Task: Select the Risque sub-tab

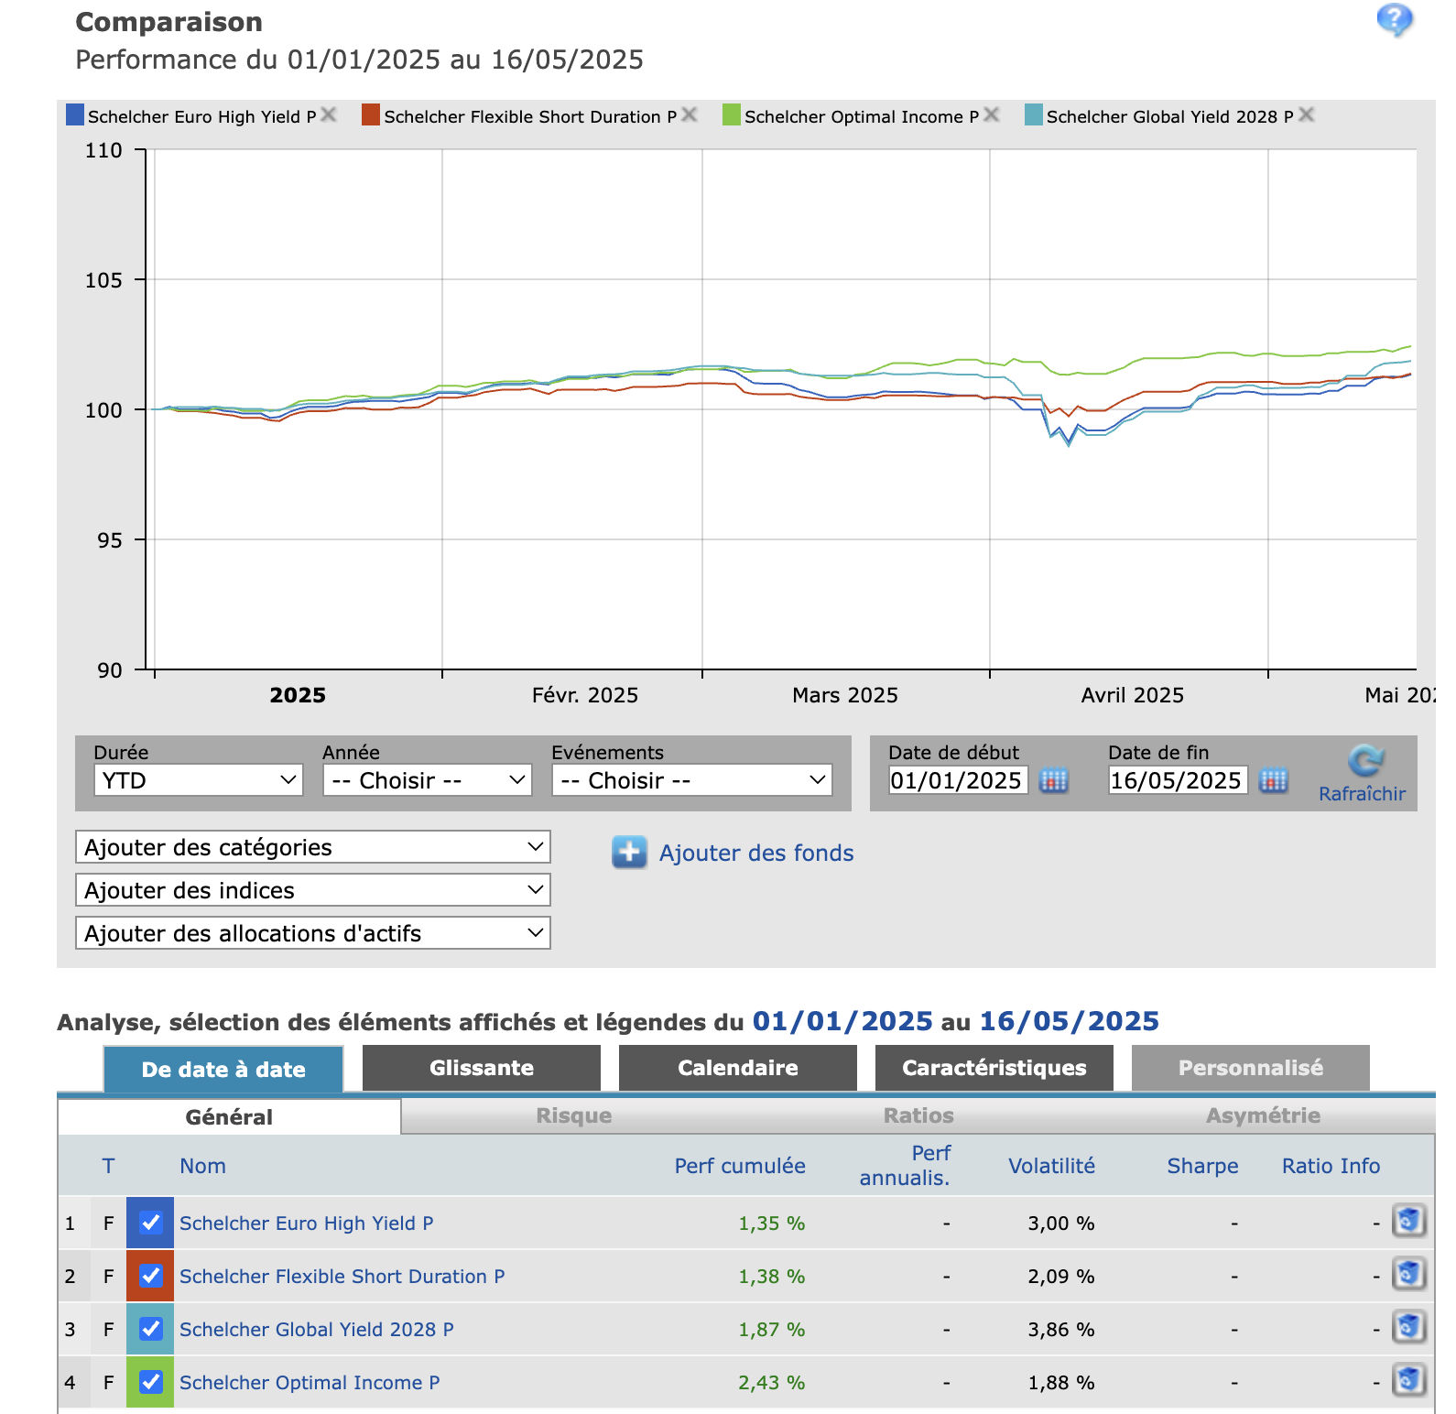Action: pyautogui.click(x=573, y=1115)
